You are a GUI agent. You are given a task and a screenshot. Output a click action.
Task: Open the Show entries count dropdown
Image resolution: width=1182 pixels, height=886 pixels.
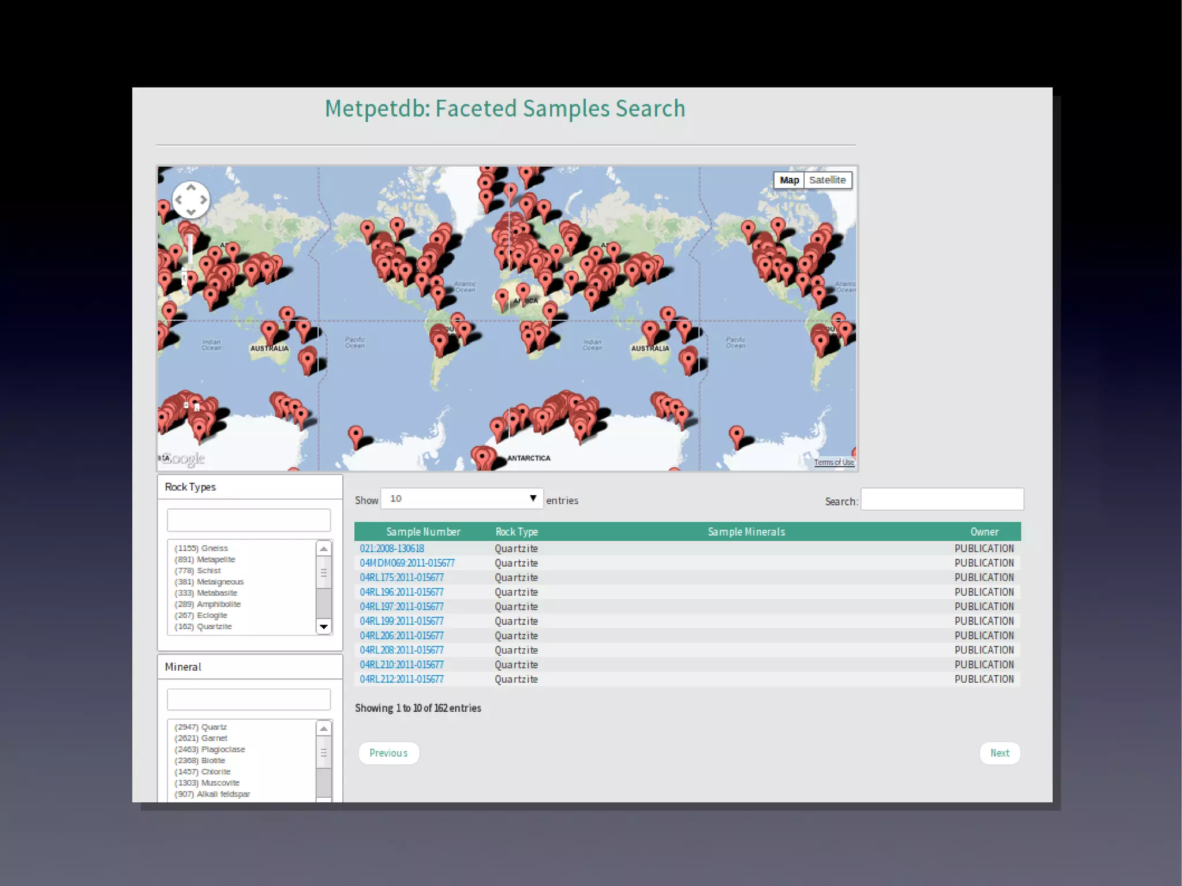pyautogui.click(x=462, y=499)
